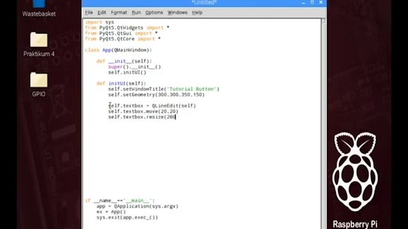The image size is (408, 229).
Task: Click the 'self.initUI()' line
Action: (127, 72)
